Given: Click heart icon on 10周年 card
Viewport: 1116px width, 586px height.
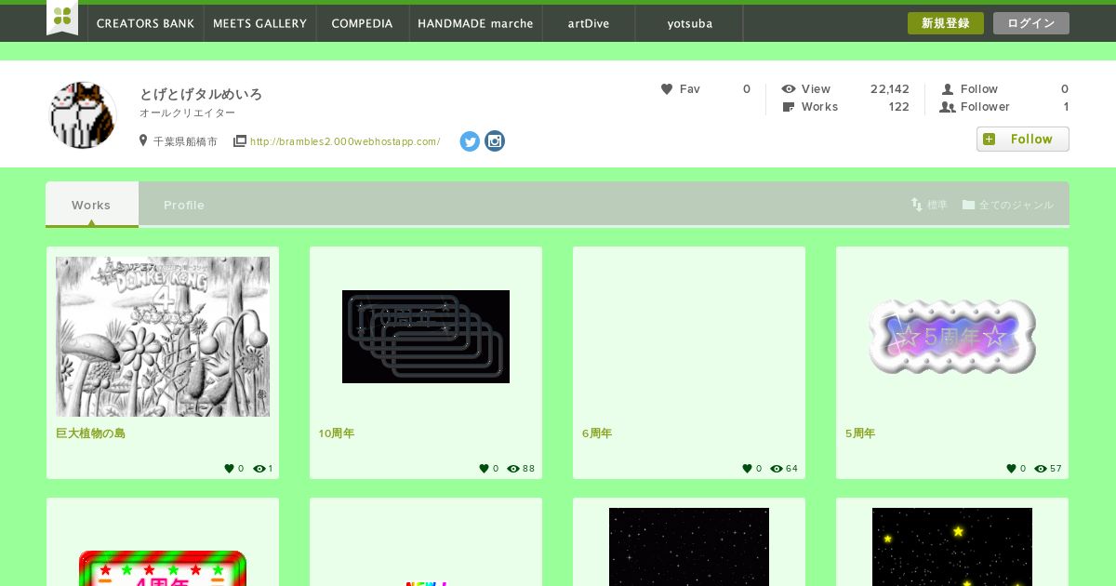Looking at the screenshot, I should click(484, 469).
